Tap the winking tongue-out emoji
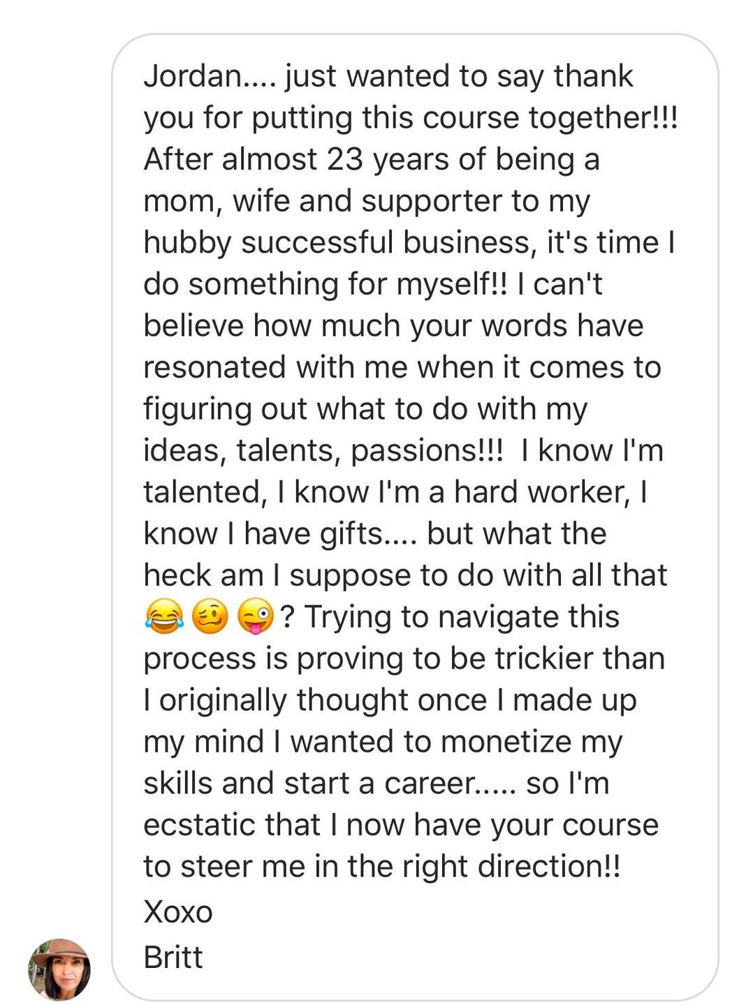The image size is (746, 1005). click(x=256, y=618)
